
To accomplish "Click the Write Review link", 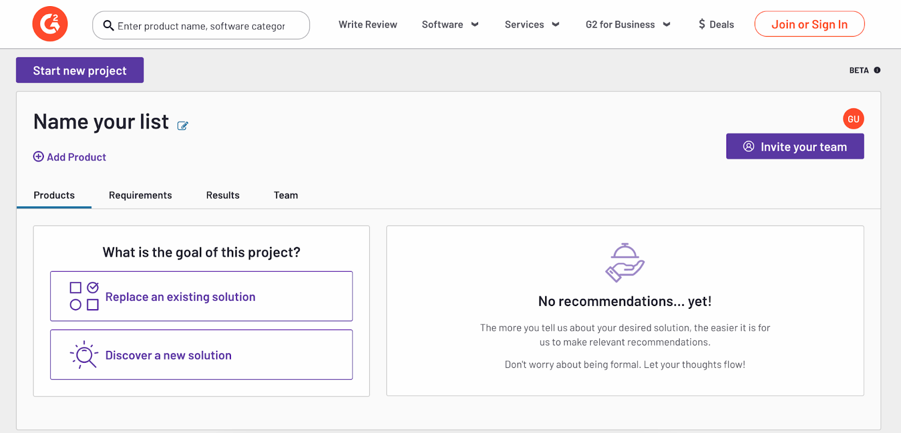I will point(368,24).
